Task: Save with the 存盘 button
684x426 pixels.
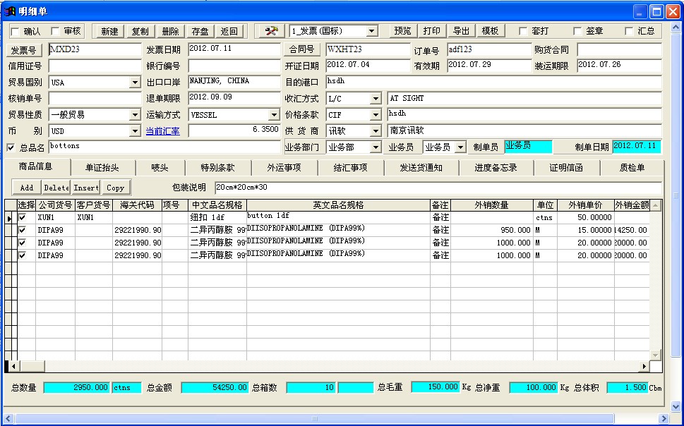Action: click(200, 31)
